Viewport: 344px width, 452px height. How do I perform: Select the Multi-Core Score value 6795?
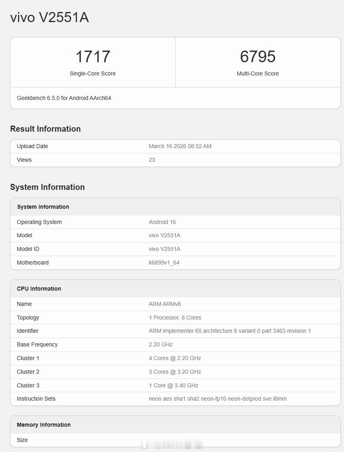pyautogui.click(x=258, y=56)
